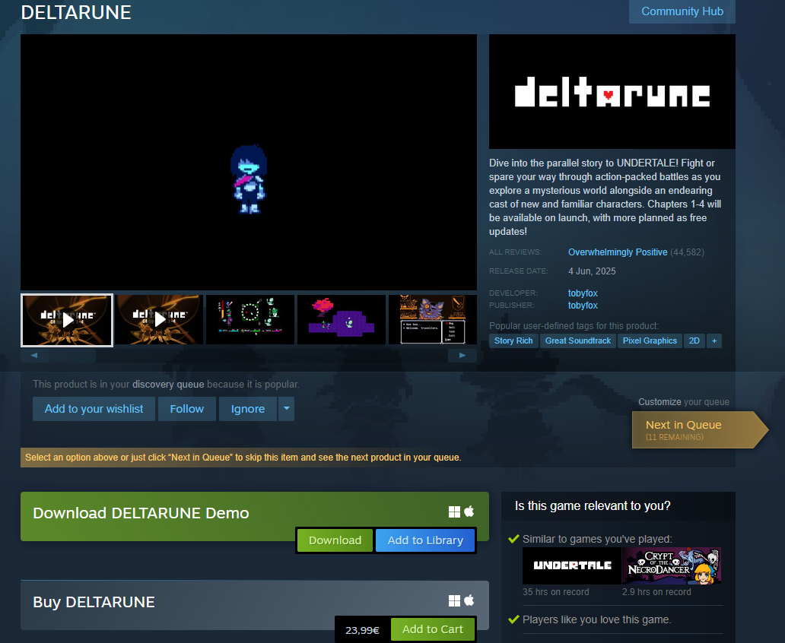
Task: Open the Crypt of the NecroDancer capsule
Action: point(672,565)
